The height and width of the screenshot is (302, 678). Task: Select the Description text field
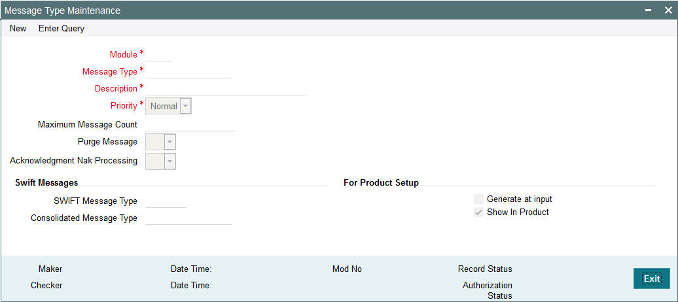[226, 88]
